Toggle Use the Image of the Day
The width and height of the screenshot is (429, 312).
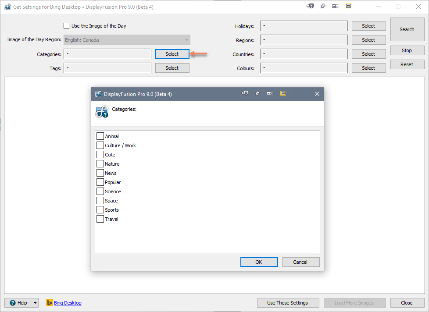point(67,26)
